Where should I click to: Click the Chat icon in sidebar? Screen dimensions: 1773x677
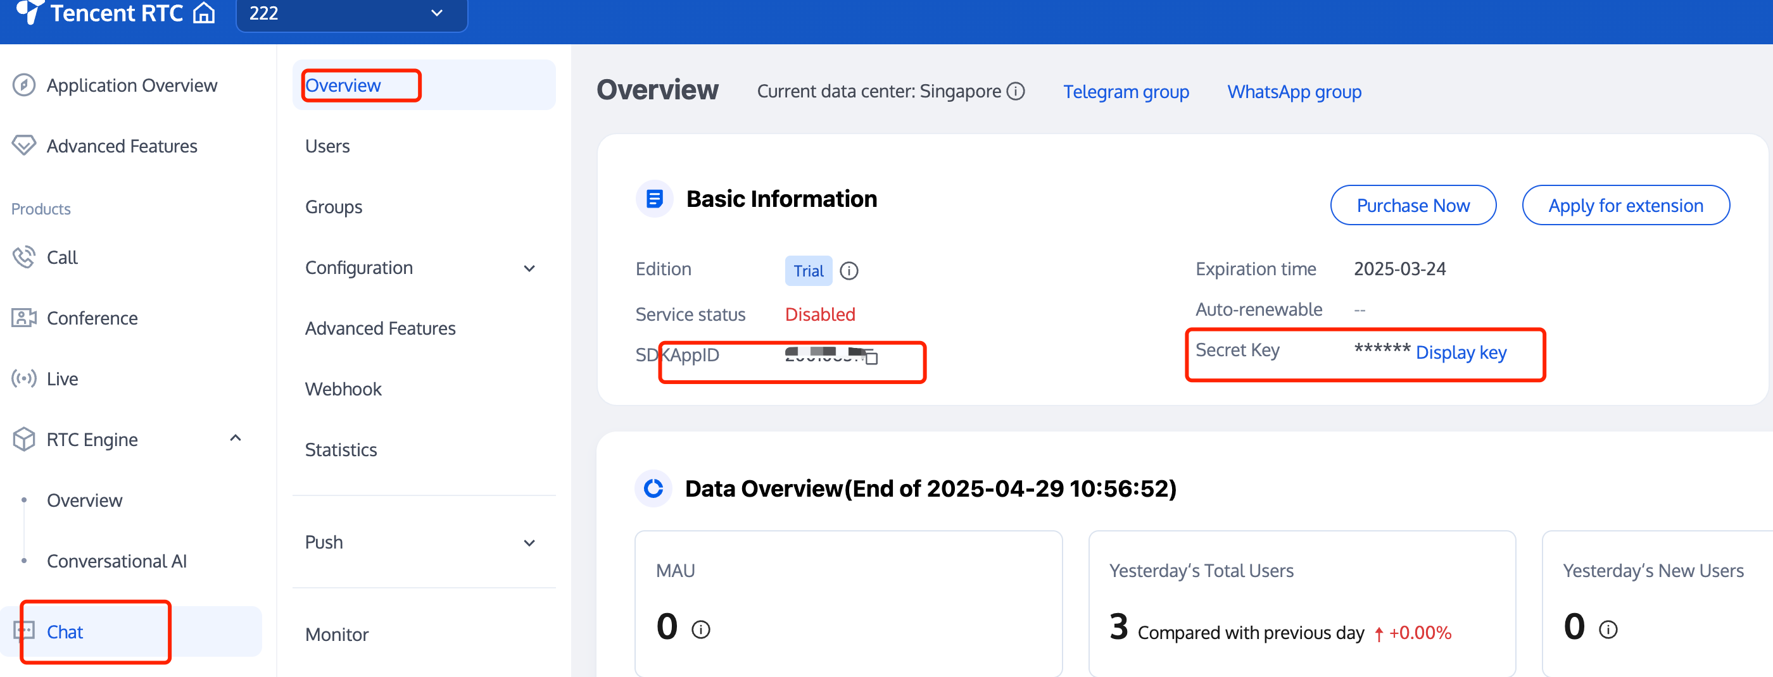[x=24, y=631]
